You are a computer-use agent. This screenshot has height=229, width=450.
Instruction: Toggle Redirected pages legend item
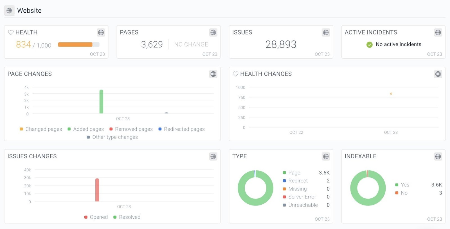181,129
